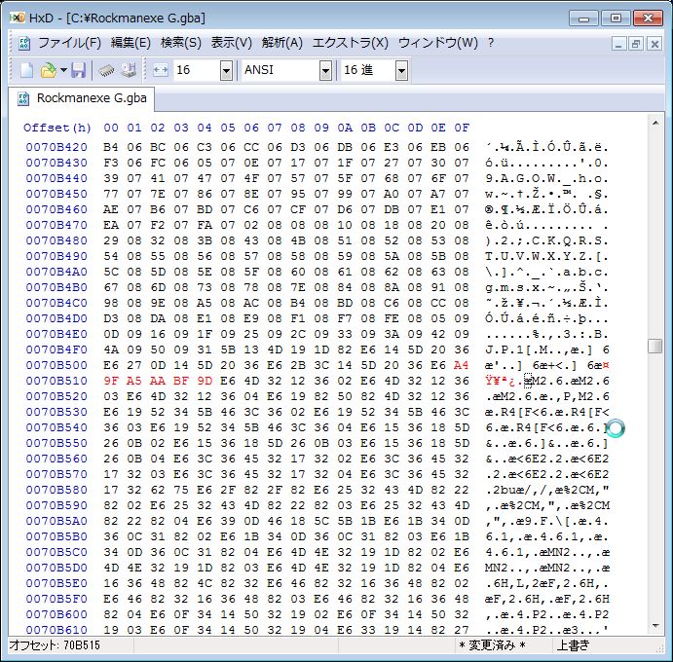Click the Save floppy disk icon
This screenshot has width=673, height=662.
tap(78, 70)
